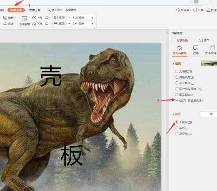Click the 组合 group icon
This screenshot has height=191, width=217.
[x=5, y=18]
